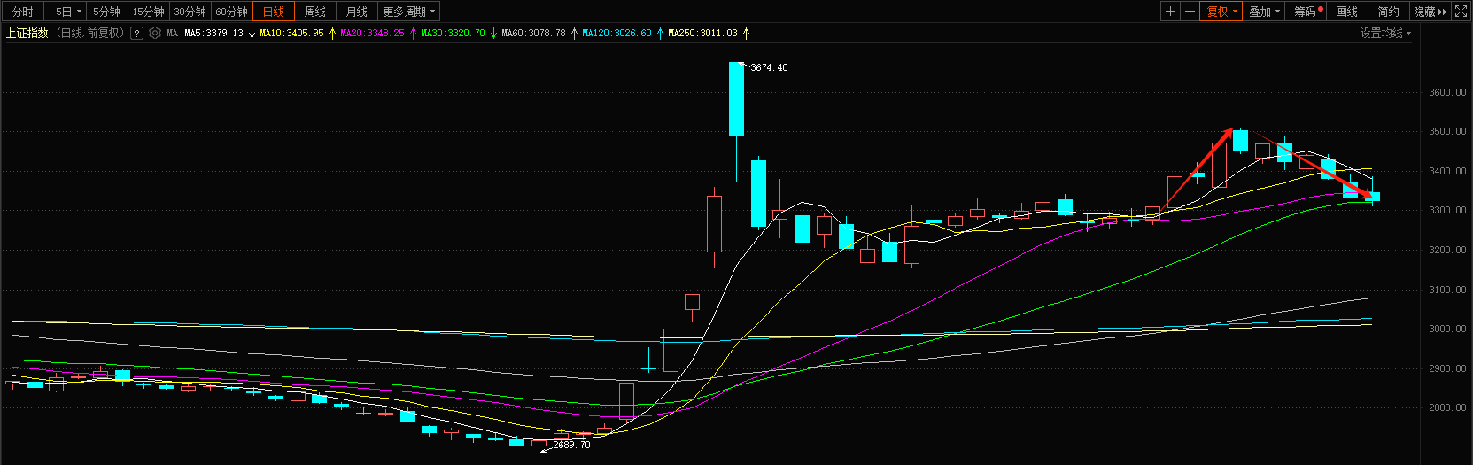Open the 复权 adjustment dropdown
The image size is (1473, 465).
(x=1221, y=12)
